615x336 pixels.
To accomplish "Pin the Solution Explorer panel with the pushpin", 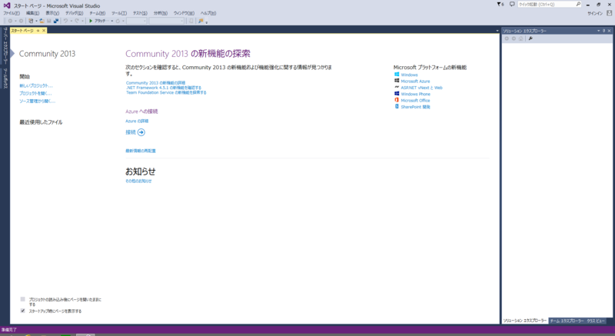I will click(x=604, y=31).
